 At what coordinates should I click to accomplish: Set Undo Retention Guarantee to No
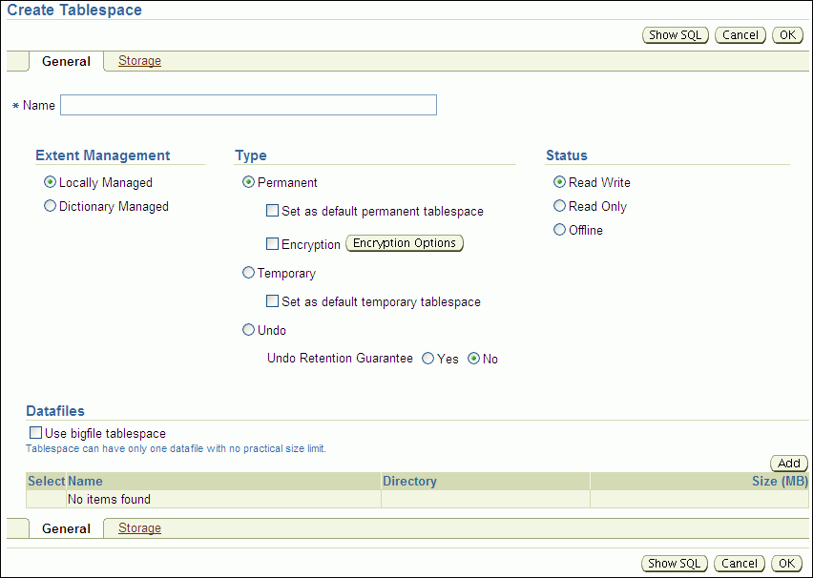point(473,359)
